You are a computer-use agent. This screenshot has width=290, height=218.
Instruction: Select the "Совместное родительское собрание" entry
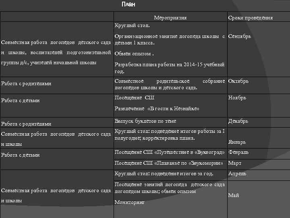(x=170, y=81)
